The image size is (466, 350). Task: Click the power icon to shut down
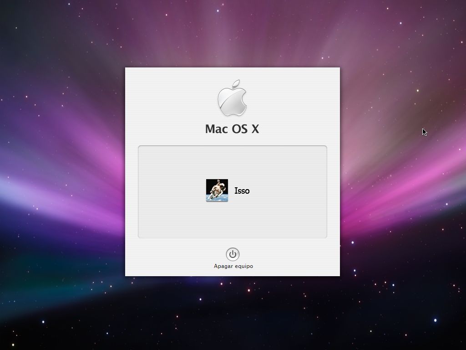[233, 254]
